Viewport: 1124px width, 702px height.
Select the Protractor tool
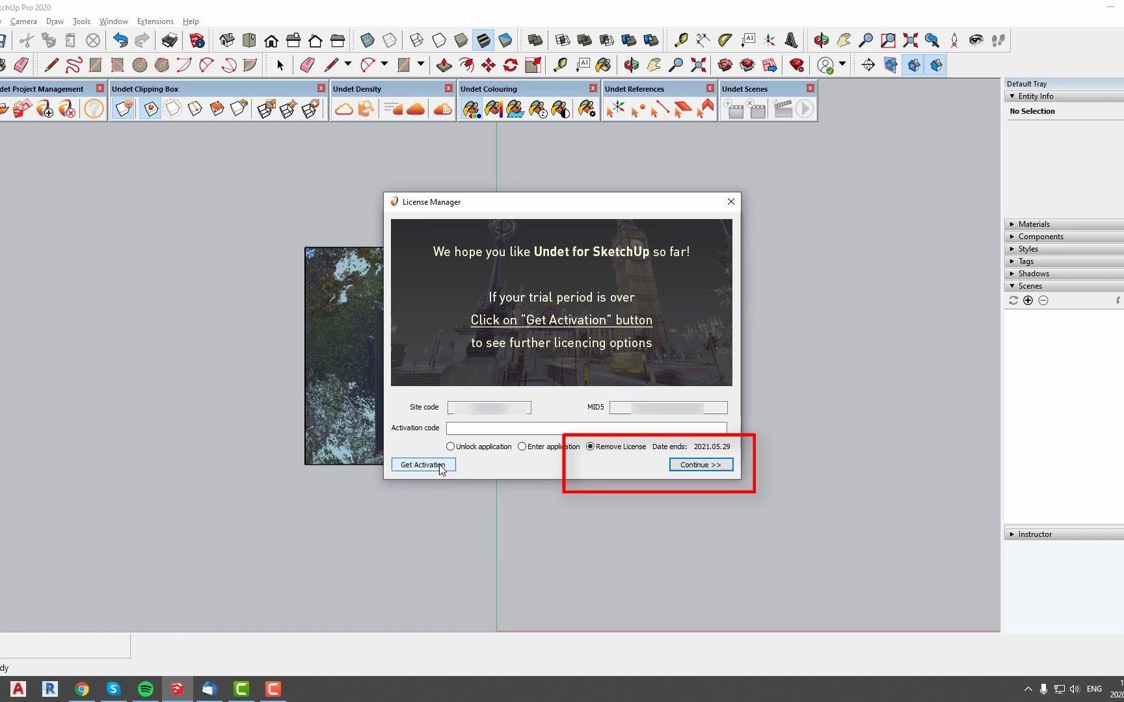[725, 40]
